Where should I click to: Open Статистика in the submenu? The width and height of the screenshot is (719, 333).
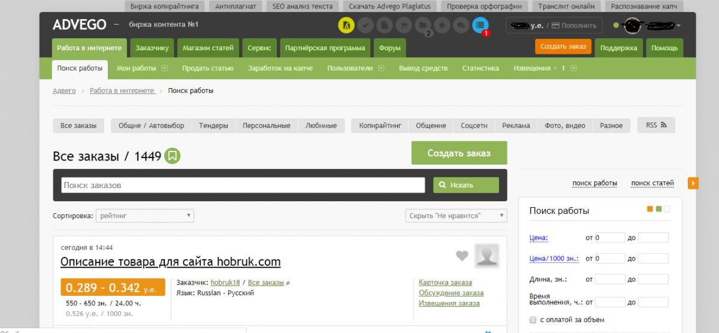tap(481, 68)
